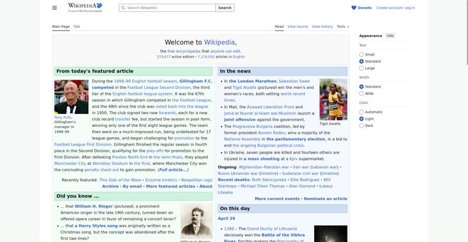Open the Tony Pulis photo thumbnail
Screen dimensions: 468x242
point(71,97)
